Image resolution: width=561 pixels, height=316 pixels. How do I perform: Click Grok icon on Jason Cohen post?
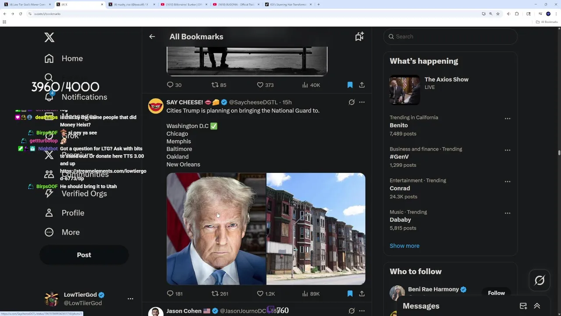point(352,311)
